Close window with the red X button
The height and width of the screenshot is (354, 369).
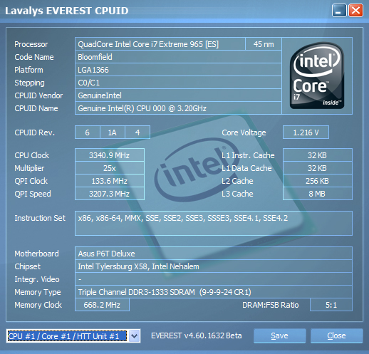pos(355,11)
